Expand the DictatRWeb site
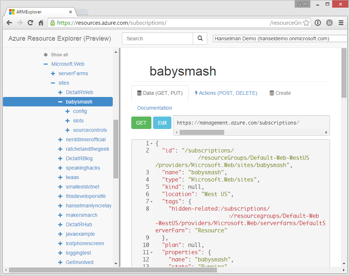The width and height of the screenshot is (350, 276). tap(60, 93)
